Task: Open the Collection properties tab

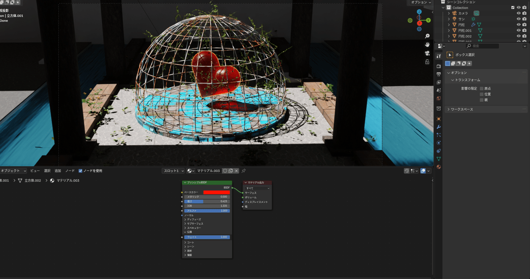Action: 439,108
